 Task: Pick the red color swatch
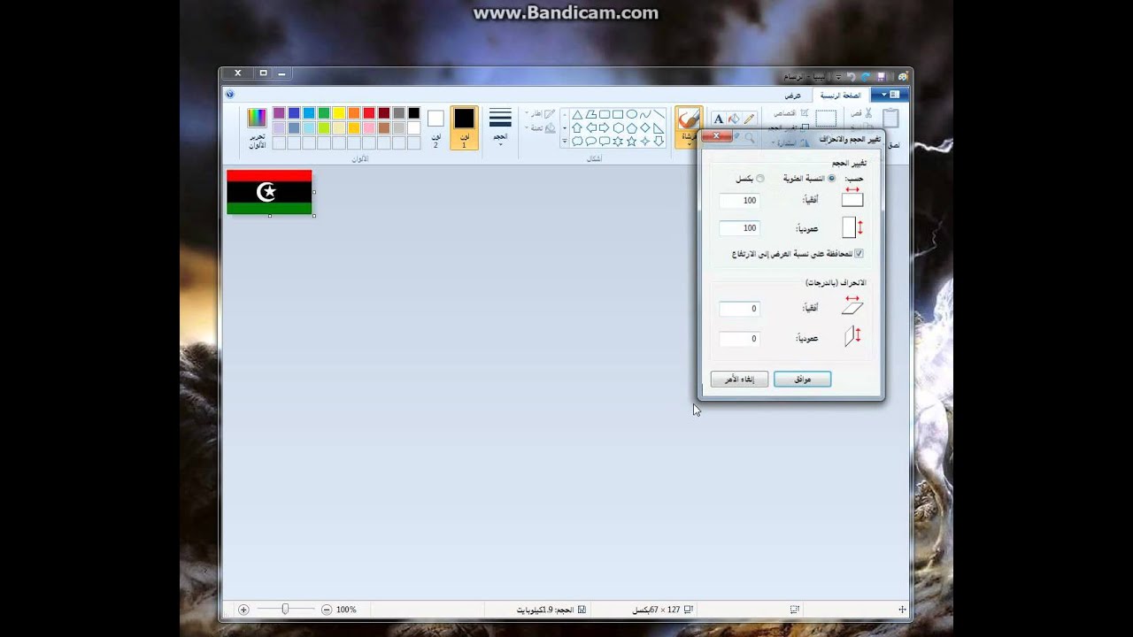tap(369, 113)
